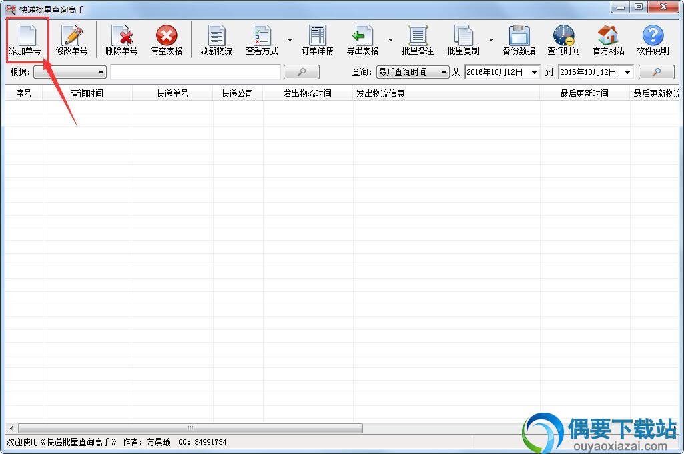
Task: Open the 修改单号 edit number tool
Action: click(71, 40)
